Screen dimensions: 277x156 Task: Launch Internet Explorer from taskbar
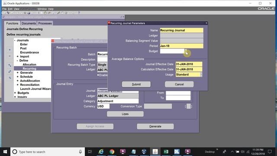[101, 152]
